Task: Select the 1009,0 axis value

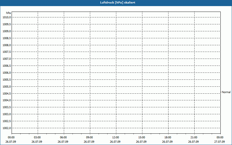Action: pyautogui.click(x=7, y=31)
